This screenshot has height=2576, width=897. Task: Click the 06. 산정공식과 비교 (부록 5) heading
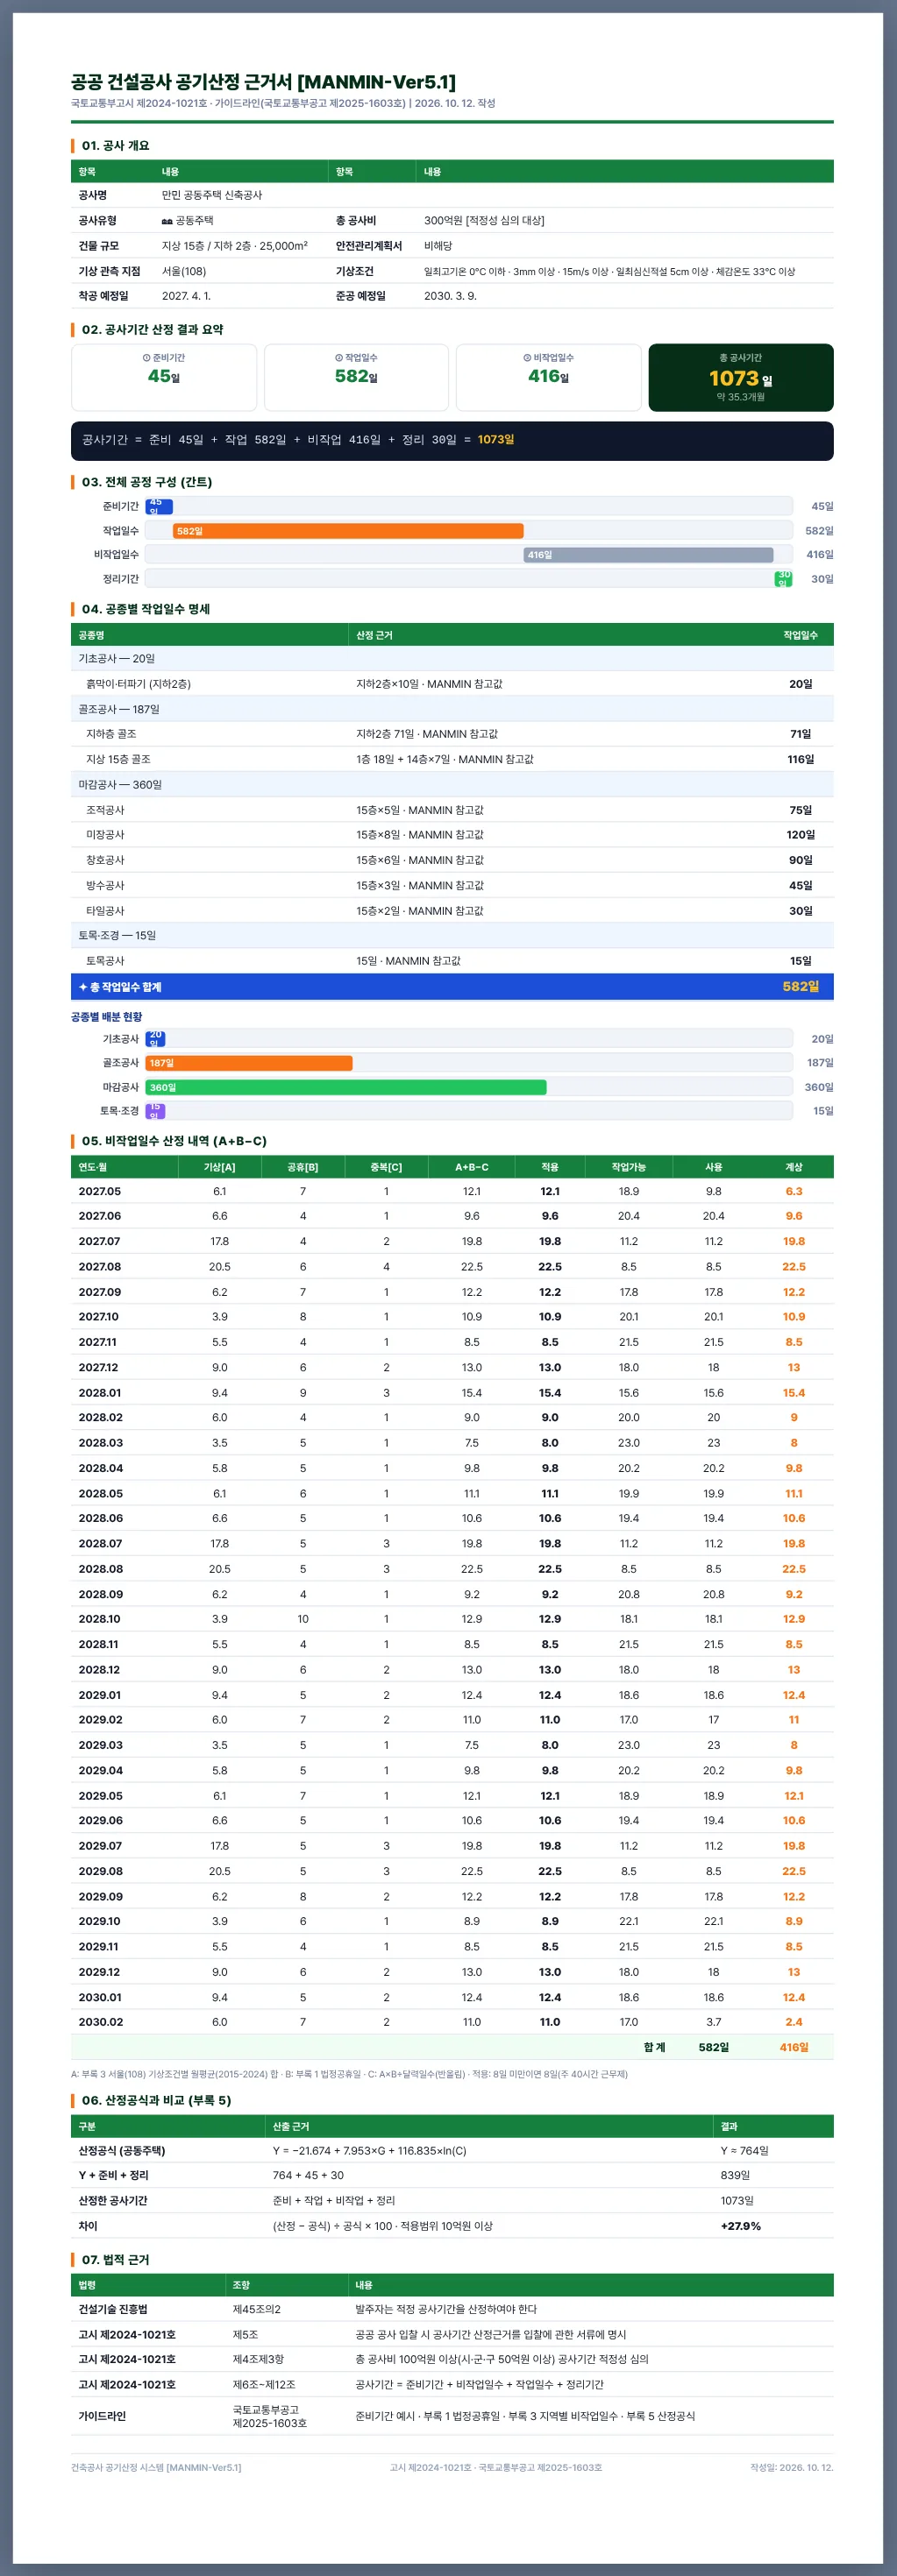tap(156, 2100)
